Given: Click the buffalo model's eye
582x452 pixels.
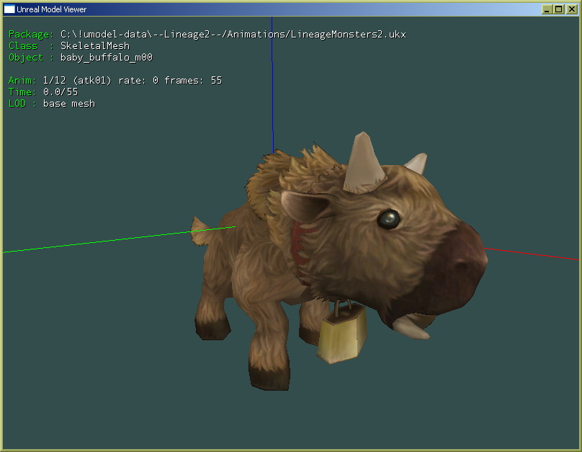Looking at the screenshot, I should (x=389, y=218).
